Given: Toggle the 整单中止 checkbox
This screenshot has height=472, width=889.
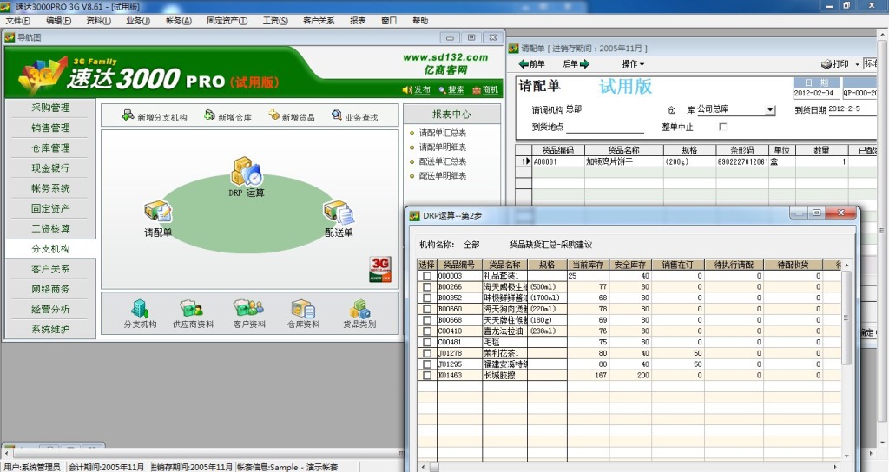Looking at the screenshot, I should pyautogui.click(x=723, y=127).
